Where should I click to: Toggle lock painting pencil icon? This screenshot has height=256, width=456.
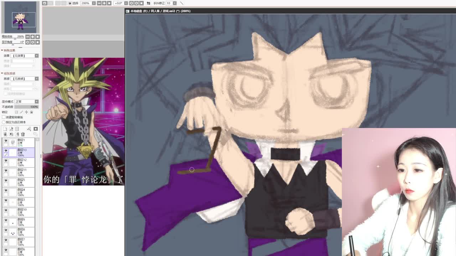[x=21, y=112]
